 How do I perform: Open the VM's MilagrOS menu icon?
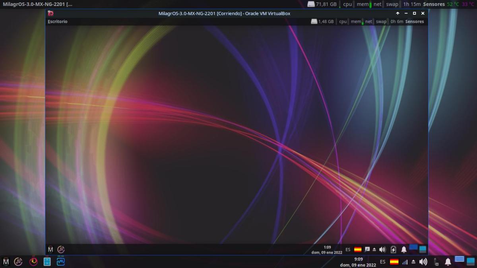[x=50, y=249]
